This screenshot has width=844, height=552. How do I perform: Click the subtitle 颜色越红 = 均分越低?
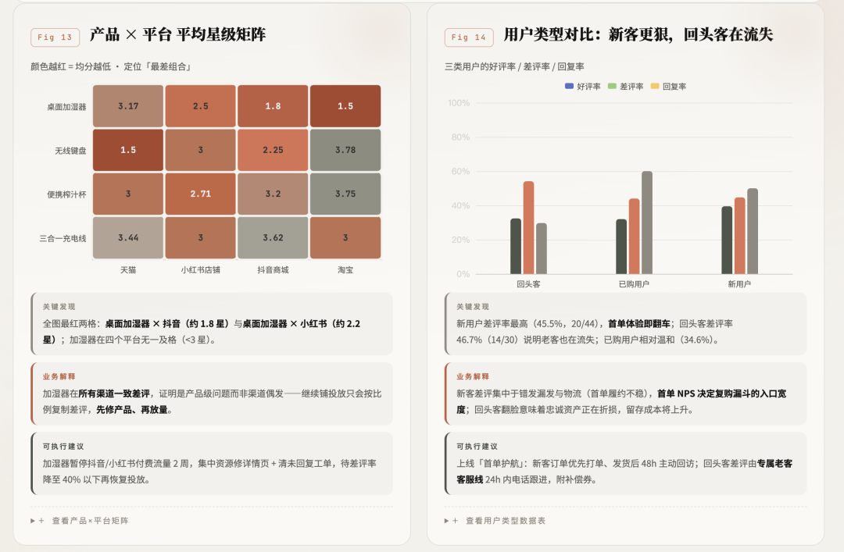click(70, 66)
